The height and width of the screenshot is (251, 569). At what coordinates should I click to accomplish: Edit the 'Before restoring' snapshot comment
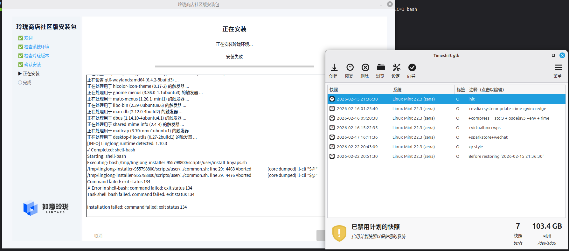point(506,156)
